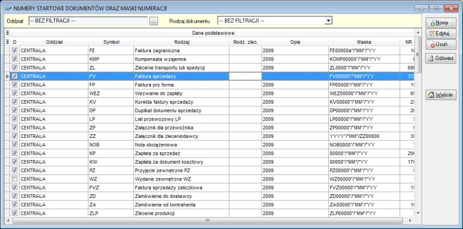This screenshot has width=463, height=229.
Task: Enable the unchecked WZ Wydanie zewnętrzne checkbox
Action: click(x=14, y=179)
